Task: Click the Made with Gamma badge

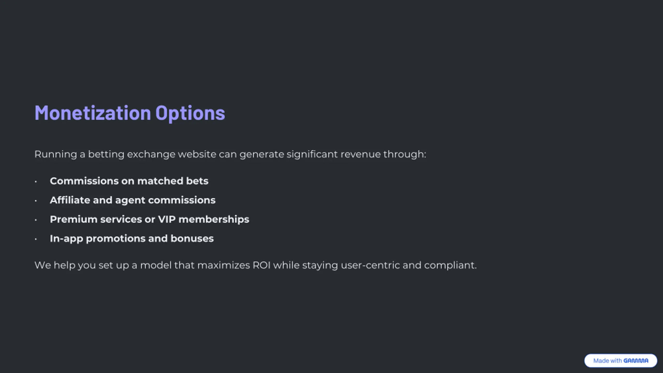Action: click(x=620, y=360)
